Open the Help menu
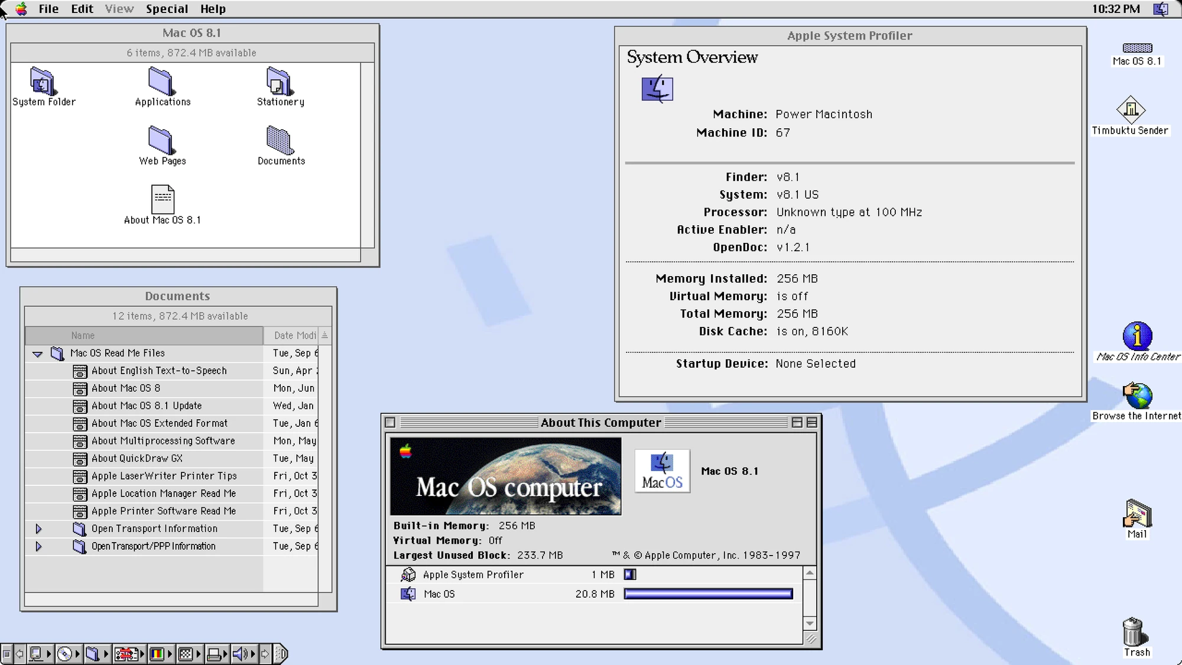This screenshot has width=1182, height=665. coord(213,8)
